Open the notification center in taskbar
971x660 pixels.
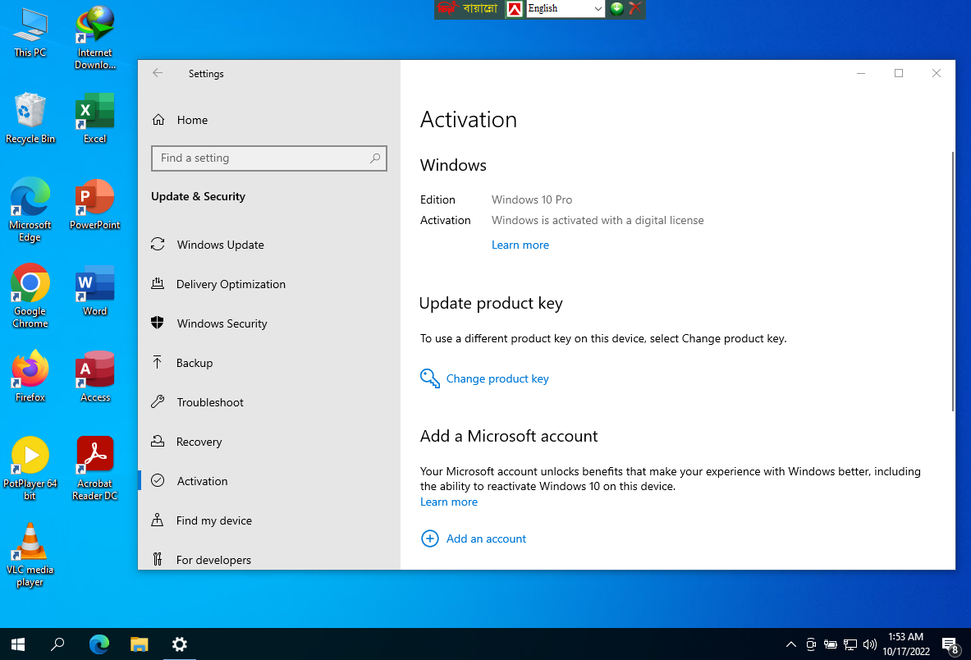[x=950, y=644]
